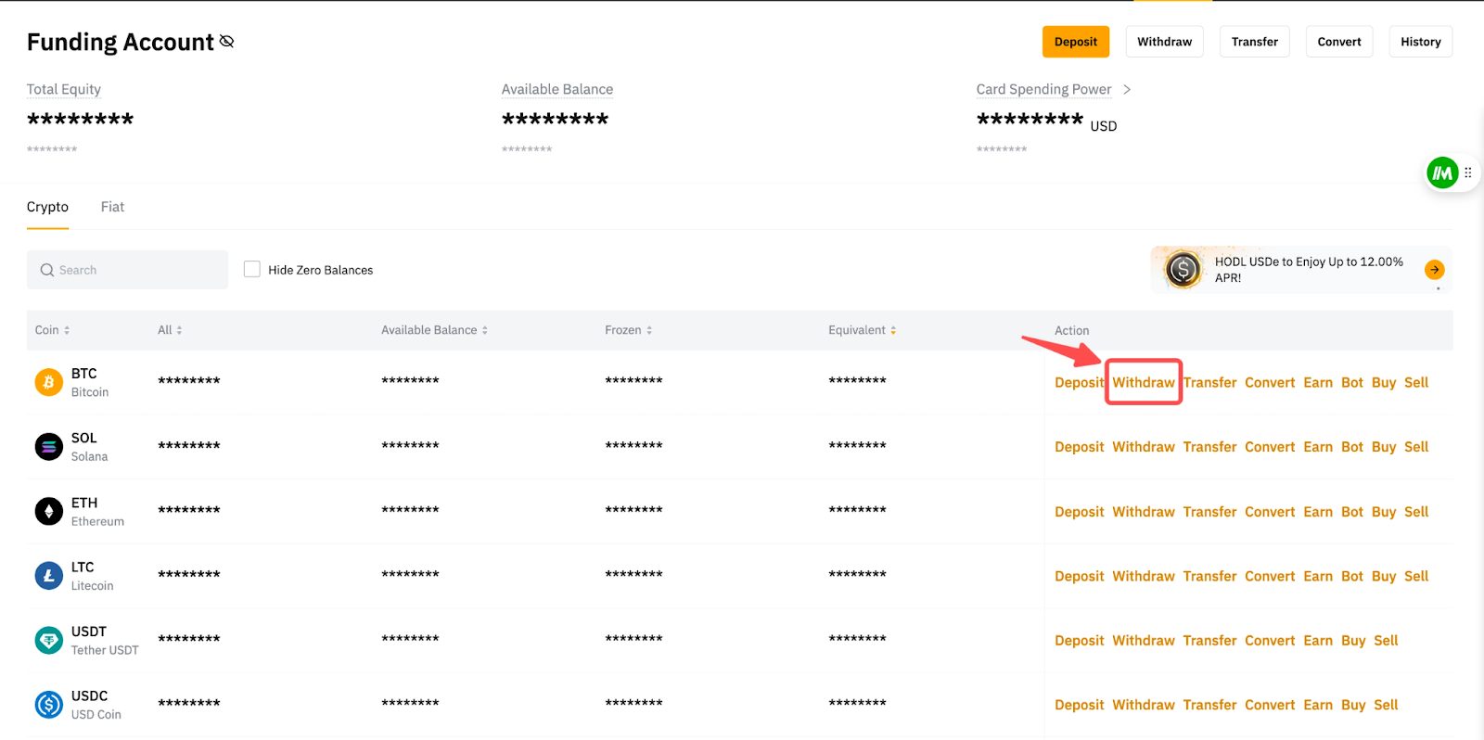Click Withdraw link in BTC row
Viewport: 1484px width, 740px height.
[x=1143, y=382]
